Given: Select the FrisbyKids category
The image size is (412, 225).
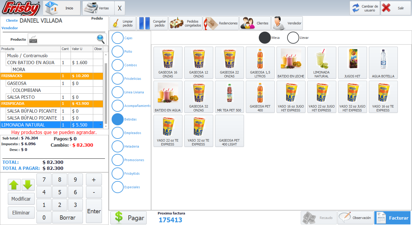Looking at the screenshot, I should pyautogui.click(x=118, y=173).
